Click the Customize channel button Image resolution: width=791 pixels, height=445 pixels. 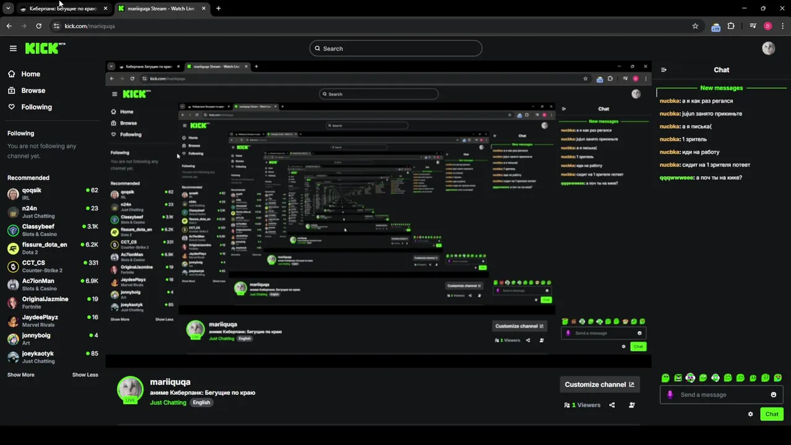(x=599, y=384)
